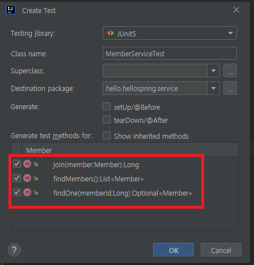
Task: Open the Testing library dropdown
Action: [x=170, y=33]
